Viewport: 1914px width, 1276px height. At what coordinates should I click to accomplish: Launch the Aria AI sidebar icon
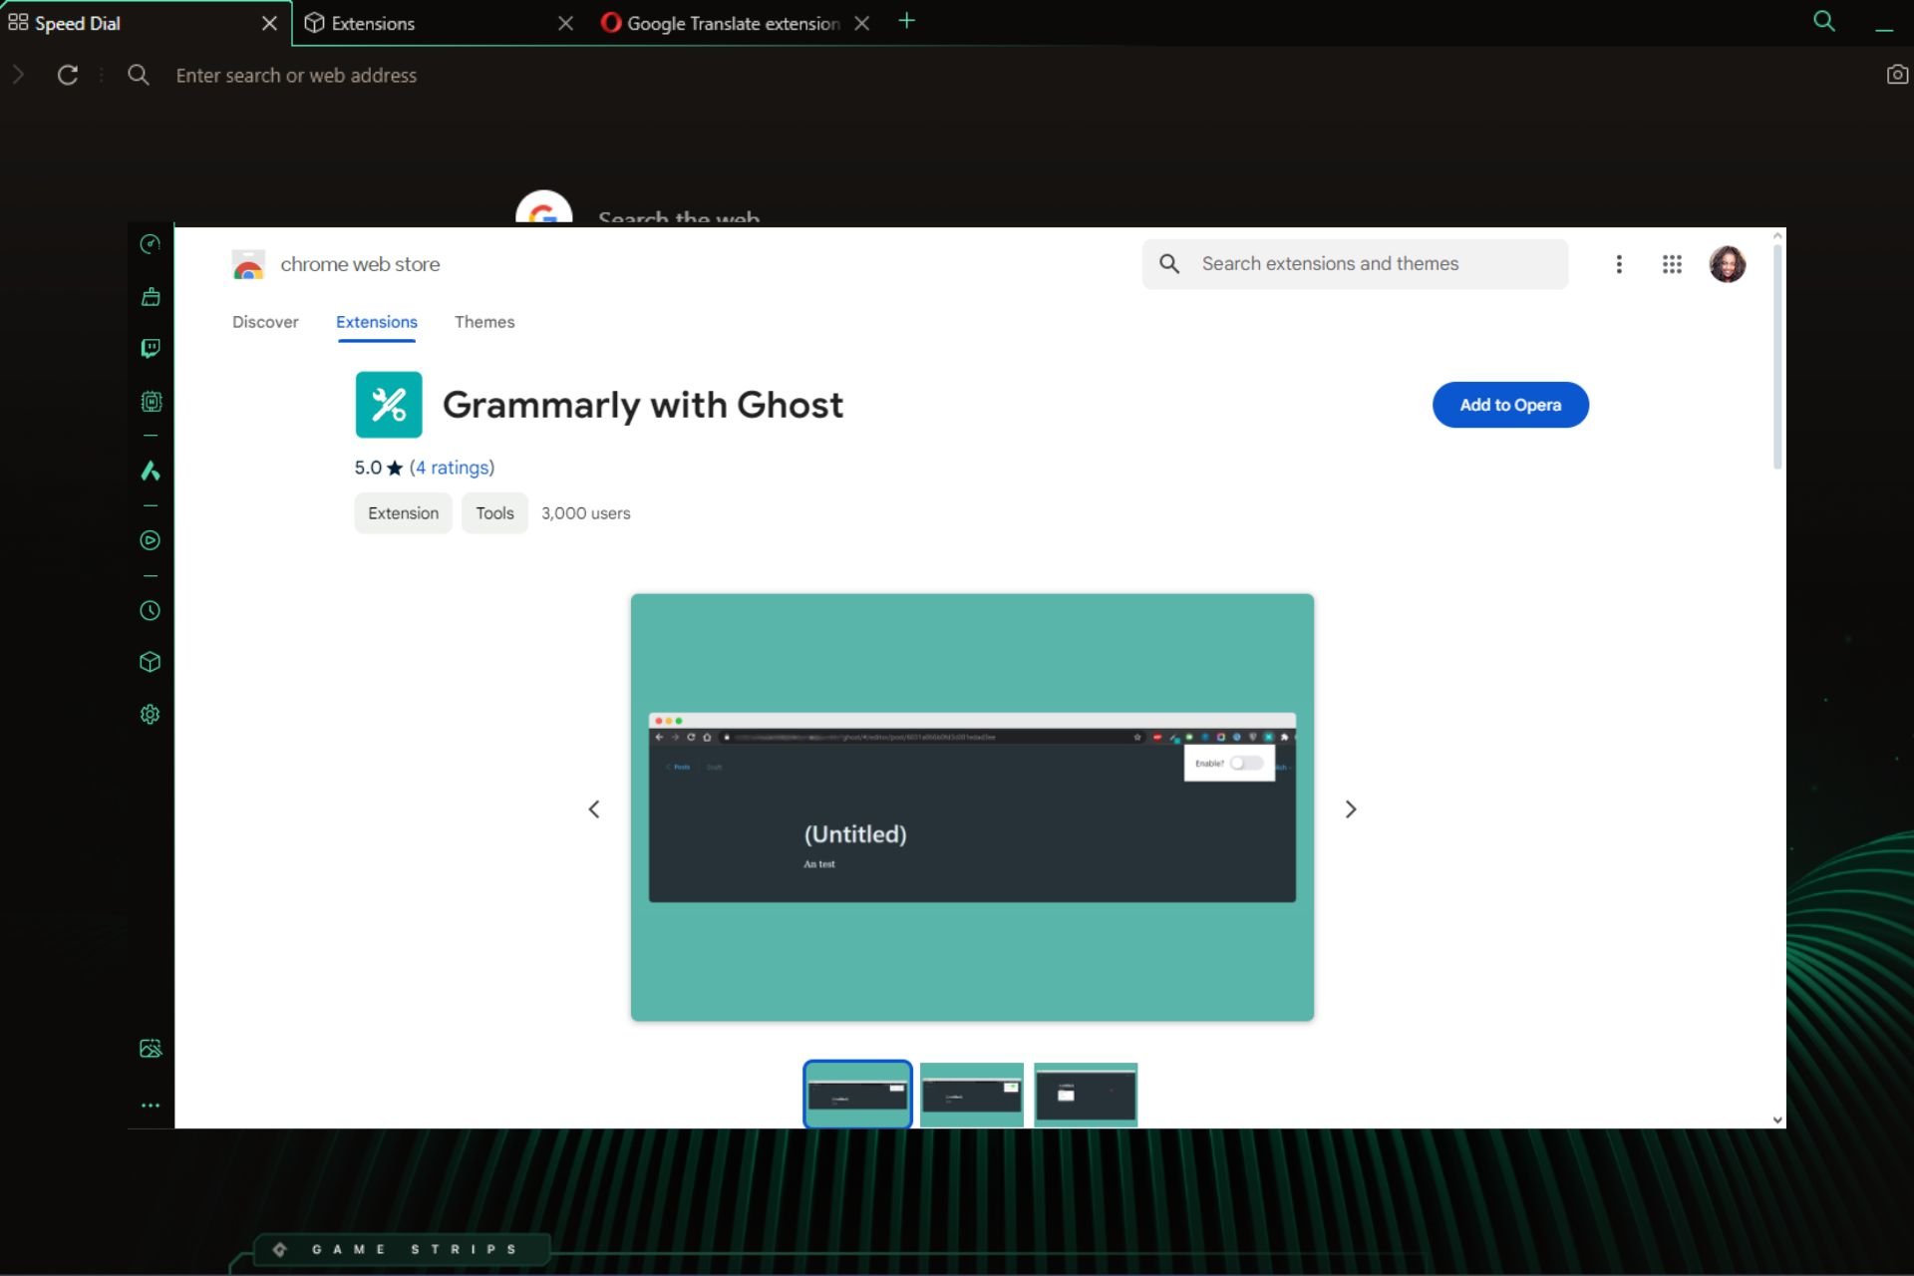click(x=151, y=471)
